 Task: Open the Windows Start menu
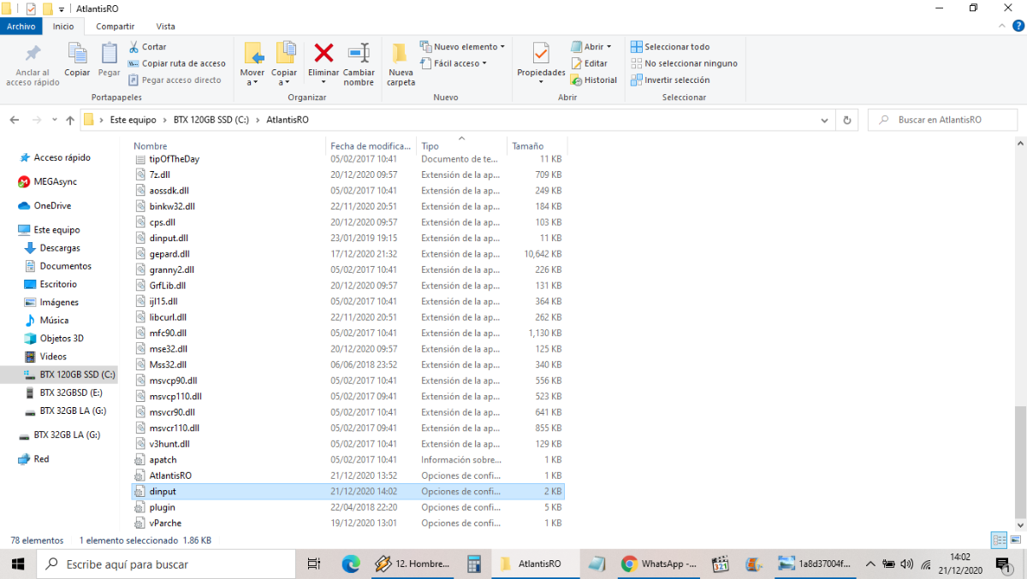(x=16, y=564)
